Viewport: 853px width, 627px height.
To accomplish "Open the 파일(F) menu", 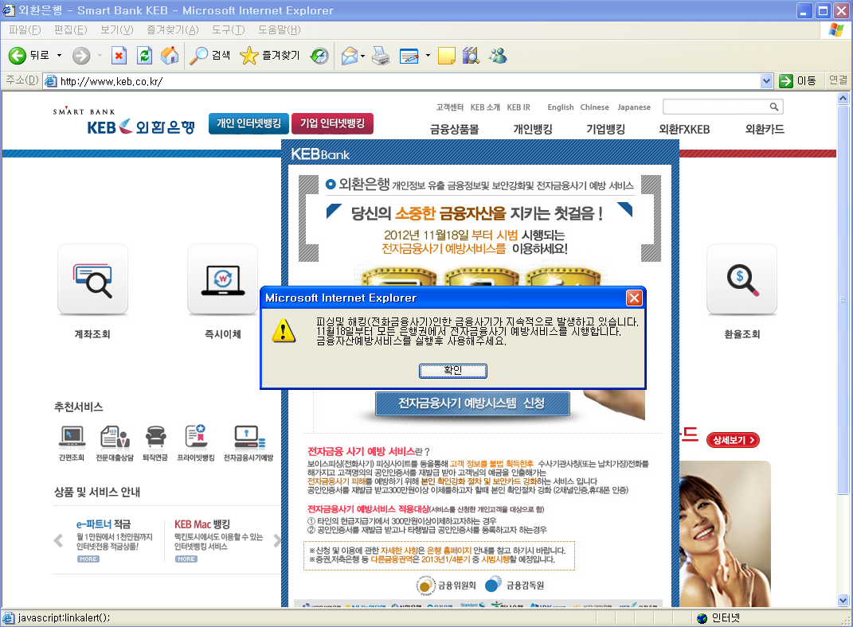I will 25,30.
